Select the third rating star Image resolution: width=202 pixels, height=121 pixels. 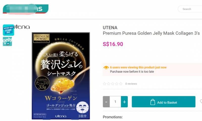(x=113, y=84)
